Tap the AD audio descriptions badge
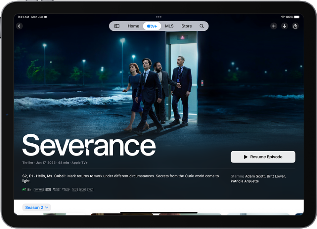 click(90, 189)
